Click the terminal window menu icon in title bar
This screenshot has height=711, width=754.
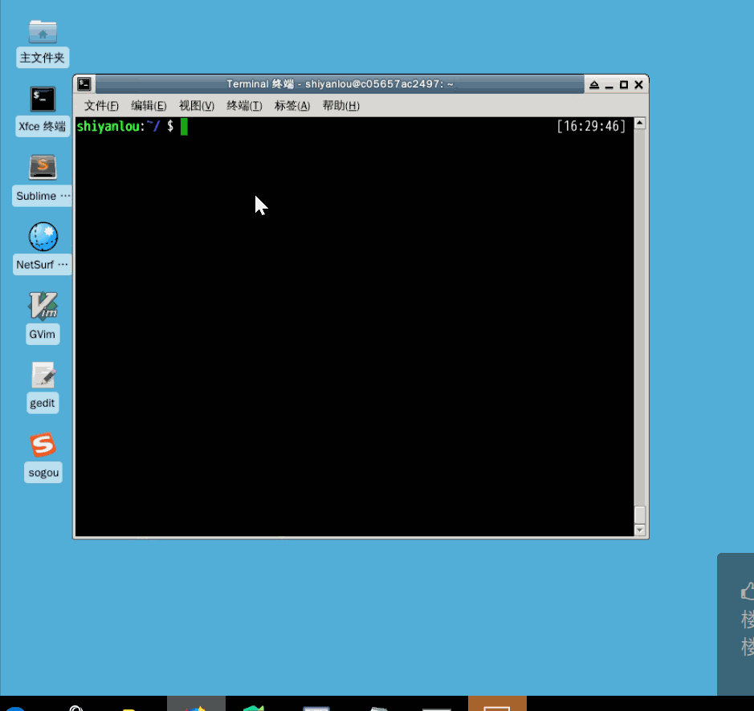coord(84,84)
